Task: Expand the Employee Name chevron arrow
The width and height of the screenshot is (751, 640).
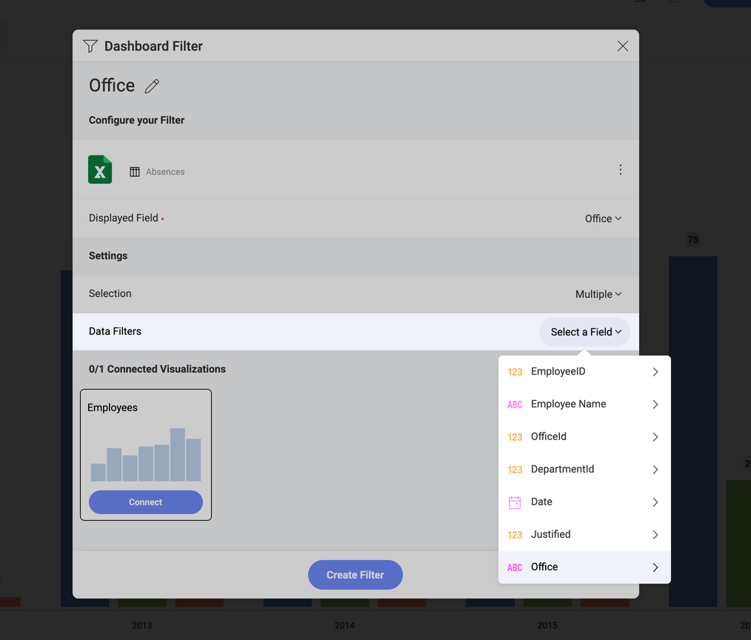Action: coord(655,404)
